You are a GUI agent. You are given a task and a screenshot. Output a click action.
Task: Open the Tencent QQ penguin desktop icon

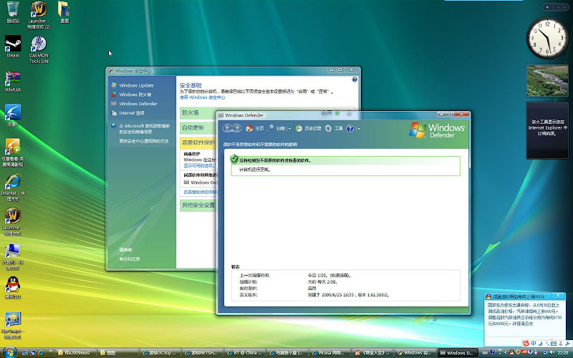coord(13,288)
